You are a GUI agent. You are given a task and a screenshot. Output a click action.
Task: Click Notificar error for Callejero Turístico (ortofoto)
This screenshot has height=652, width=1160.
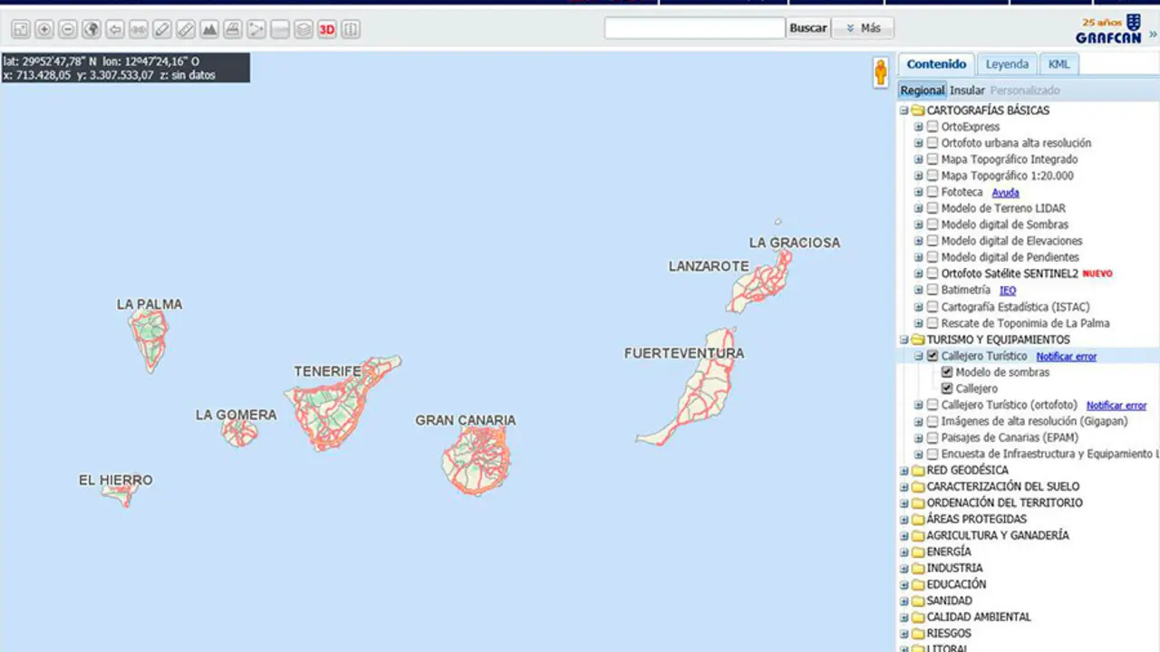click(1116, 406)
